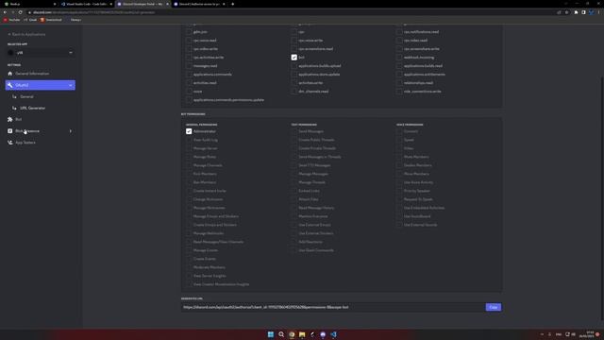Open the URL Generator sub-page
This screenshot has height=340, width=604.
33,108
